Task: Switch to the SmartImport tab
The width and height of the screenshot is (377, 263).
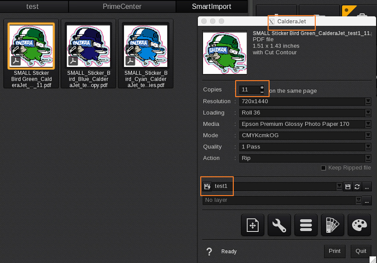Action: click(x=212, y=7)
